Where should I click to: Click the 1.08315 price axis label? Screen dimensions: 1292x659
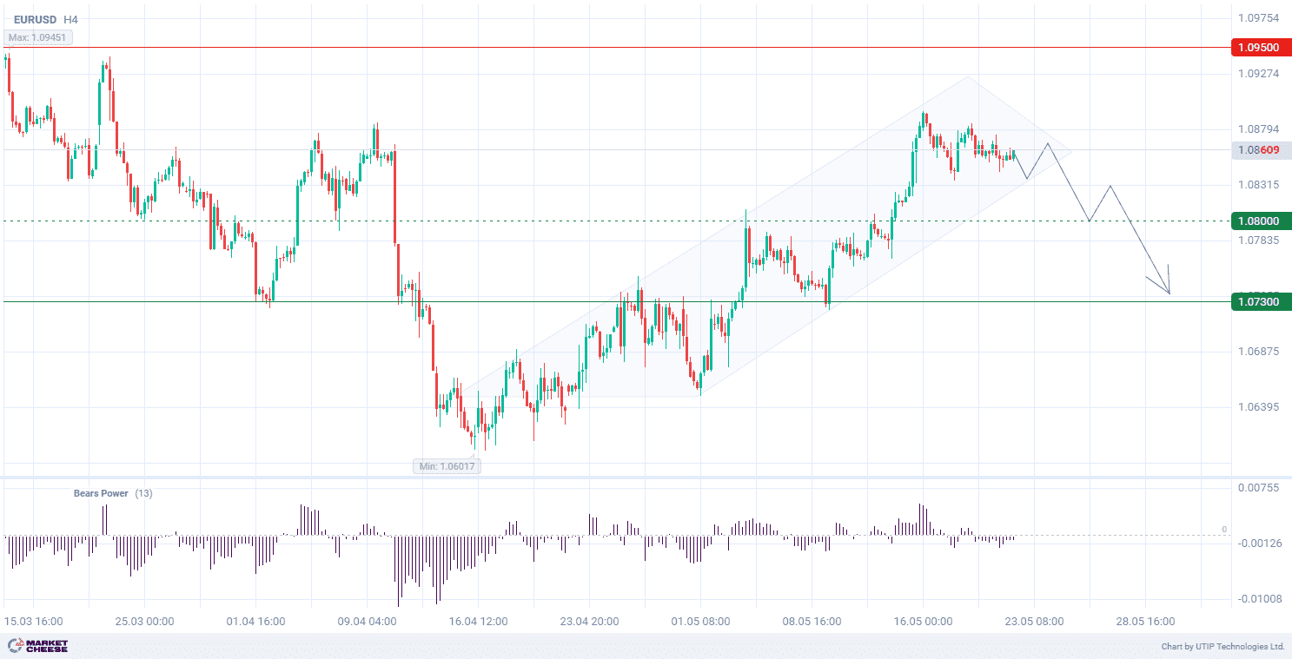click(1259, 185)
